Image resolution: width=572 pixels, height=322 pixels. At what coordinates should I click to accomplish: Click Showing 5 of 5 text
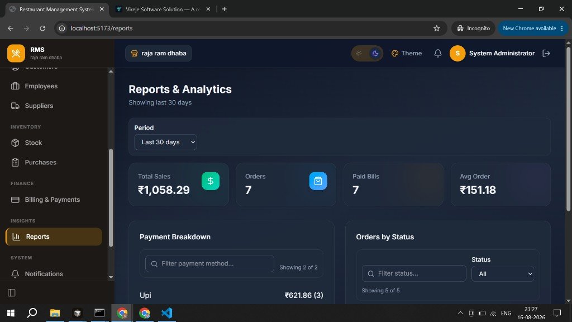coord(380,291)
